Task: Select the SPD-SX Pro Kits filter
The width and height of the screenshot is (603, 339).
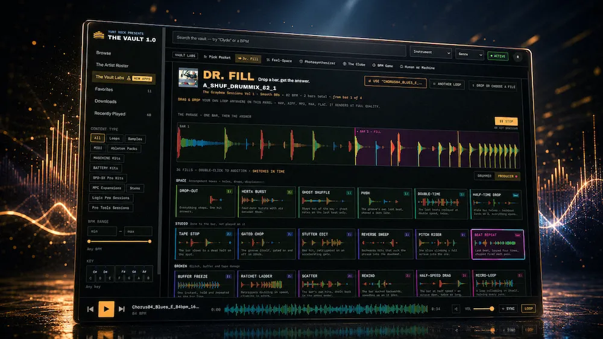Action: [x=108, y=178]
